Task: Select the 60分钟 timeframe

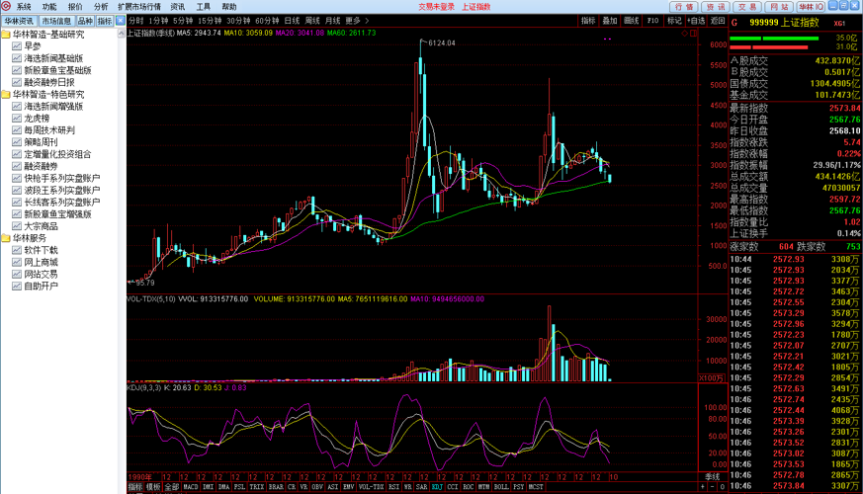Action: (x=267, y=20)
